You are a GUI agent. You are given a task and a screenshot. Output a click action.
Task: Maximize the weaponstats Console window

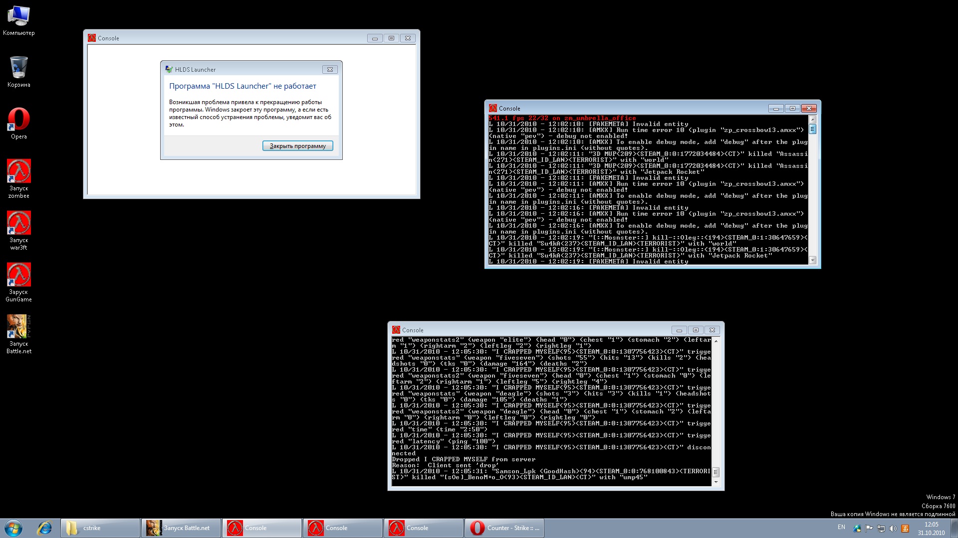(696, 330)
